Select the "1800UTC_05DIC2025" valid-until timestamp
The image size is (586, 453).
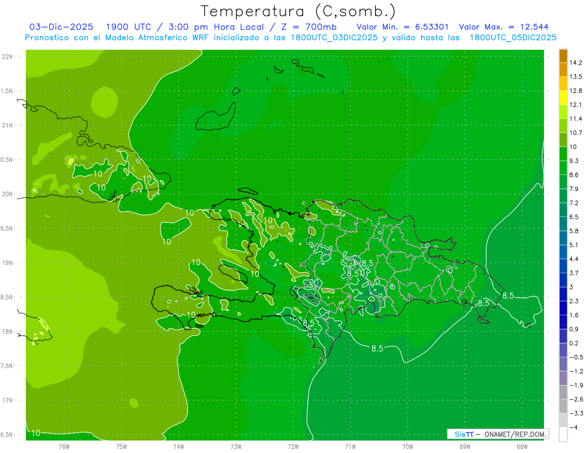pyautogui.click(x=513, y=38)
